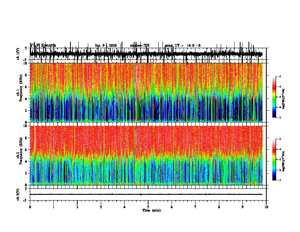Viewport: 300px width, 232px height.
Task: Click the 'VLF Spectra' title text
Action: tap(43, 45)
